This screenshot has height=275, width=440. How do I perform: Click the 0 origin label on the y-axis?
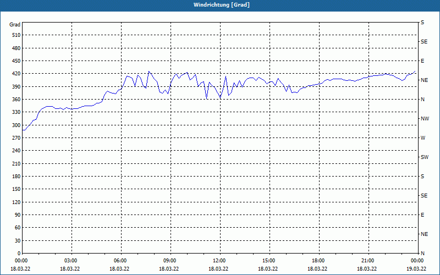tap(19, 254)
